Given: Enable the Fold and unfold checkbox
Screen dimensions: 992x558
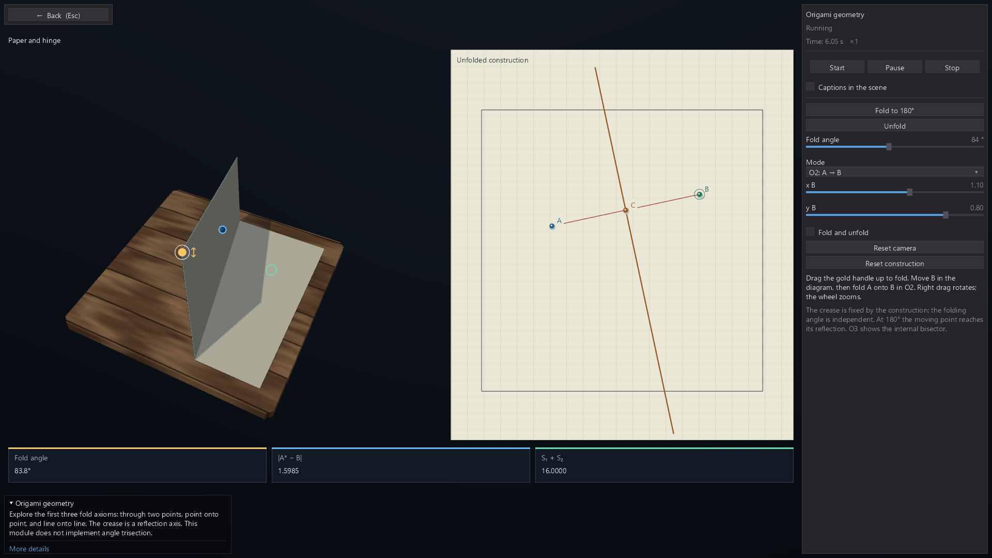Looking at the screenshot, I should click(810, 232).
